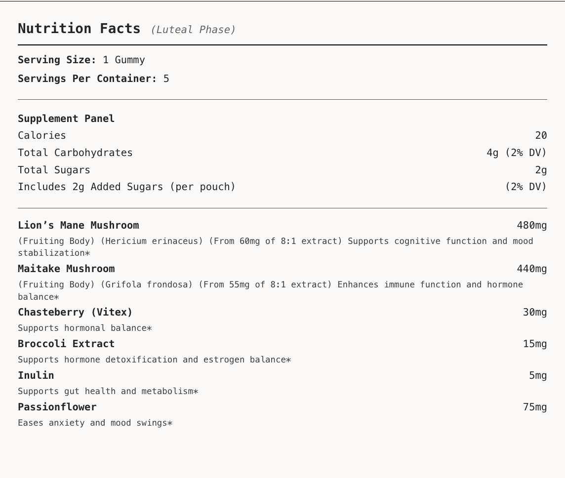Click the Chasteberry (Vitex) ingredient name
The height and width of the screenshot is (478, 565).
click(x=75, y=312)
